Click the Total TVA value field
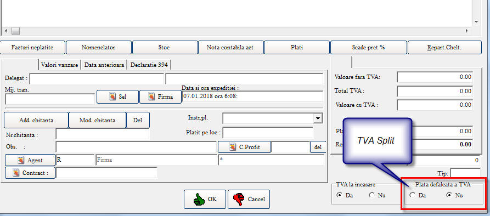490x216 pixels. pyautogui.click(x=435, y=91)
